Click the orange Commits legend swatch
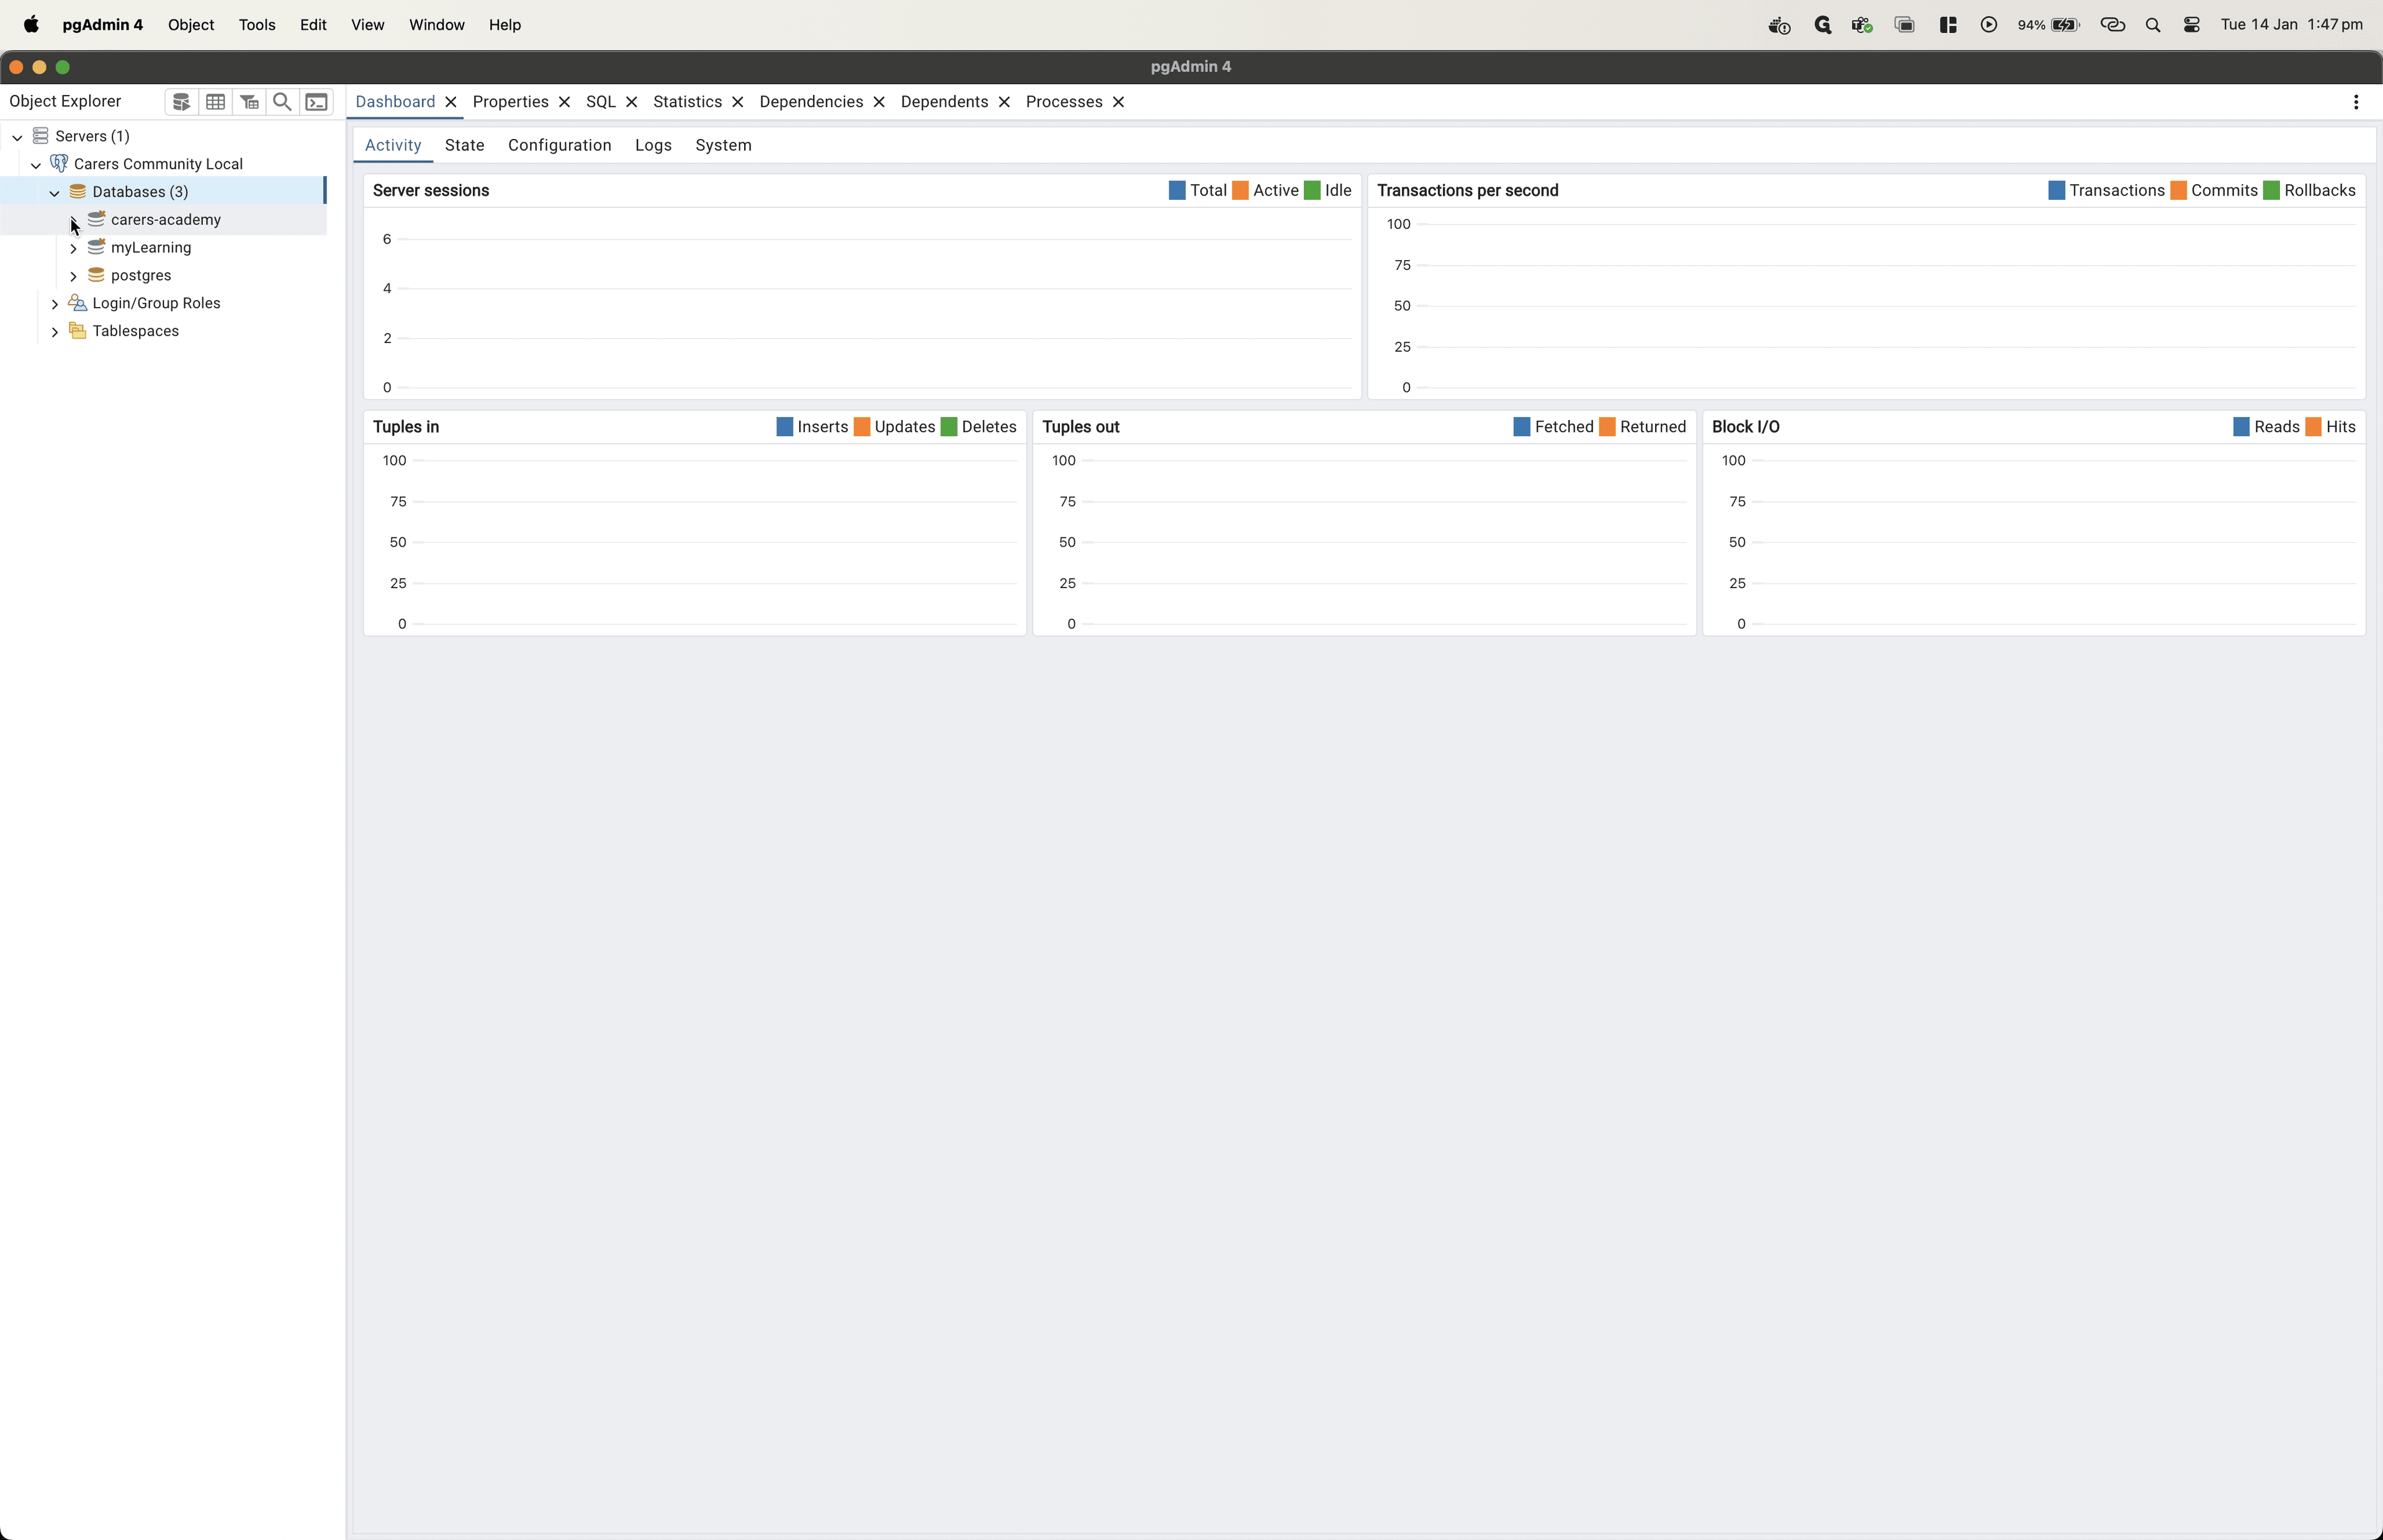Image resolution: width=2383 pixels, height=1540 pixels. [x=2178, y=190]
